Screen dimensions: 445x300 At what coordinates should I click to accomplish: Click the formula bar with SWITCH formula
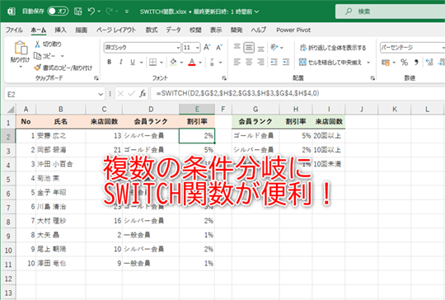[x=297, y=93]
